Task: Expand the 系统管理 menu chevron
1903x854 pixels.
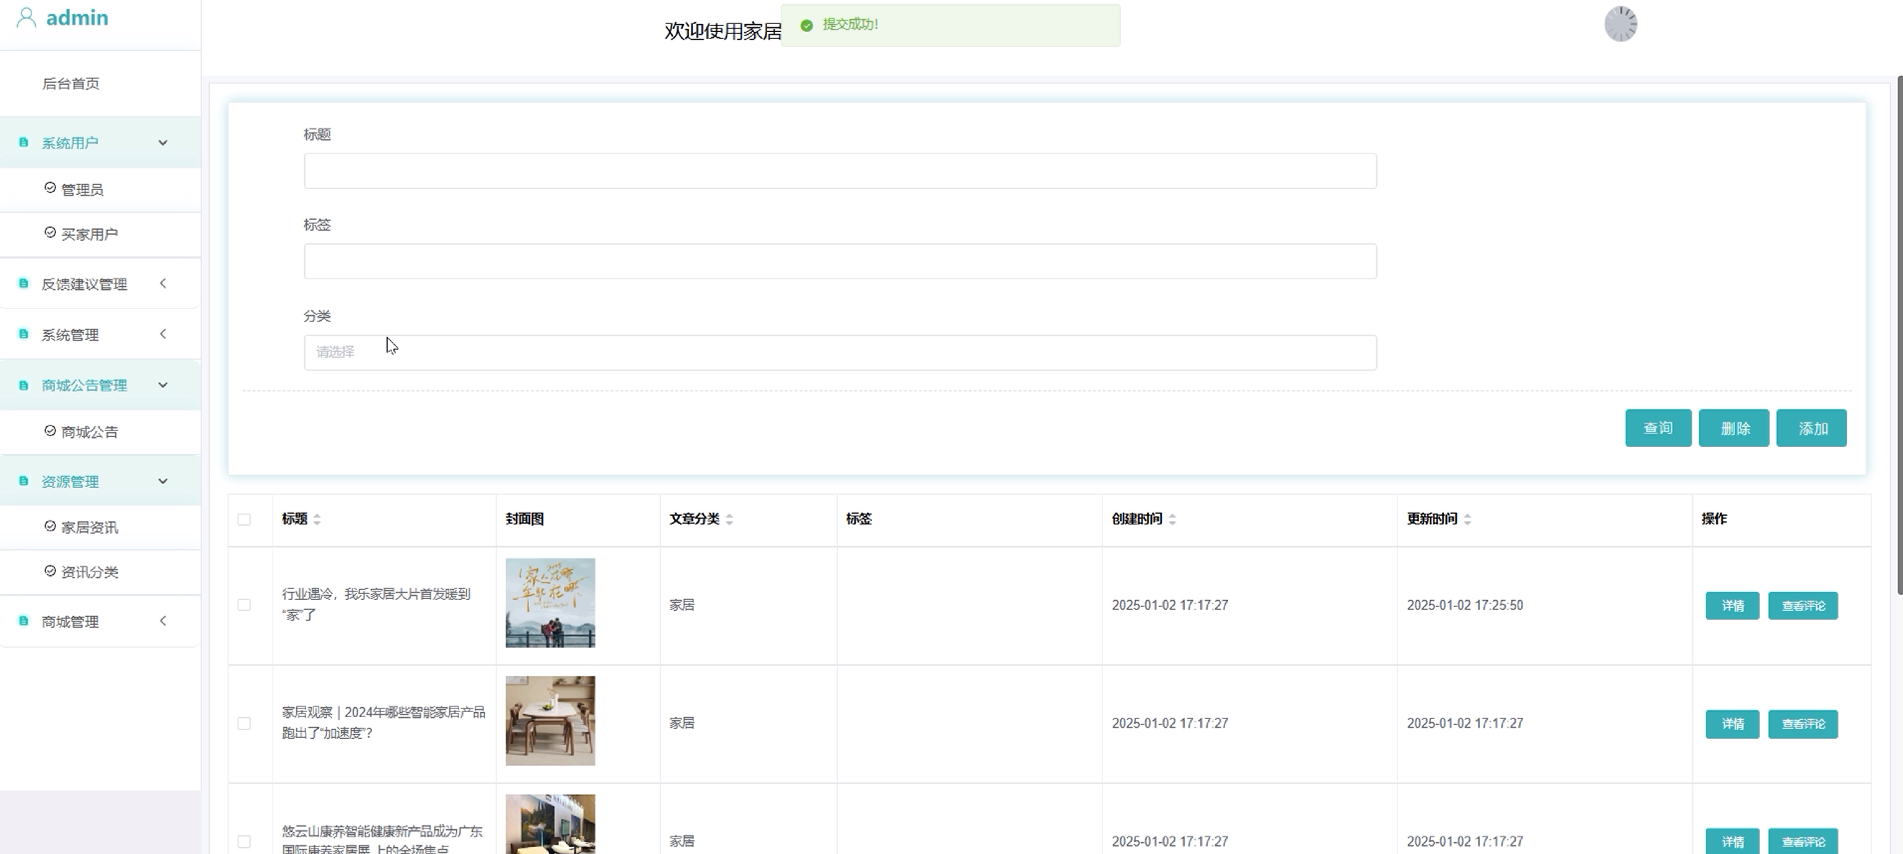Action: 163,334
